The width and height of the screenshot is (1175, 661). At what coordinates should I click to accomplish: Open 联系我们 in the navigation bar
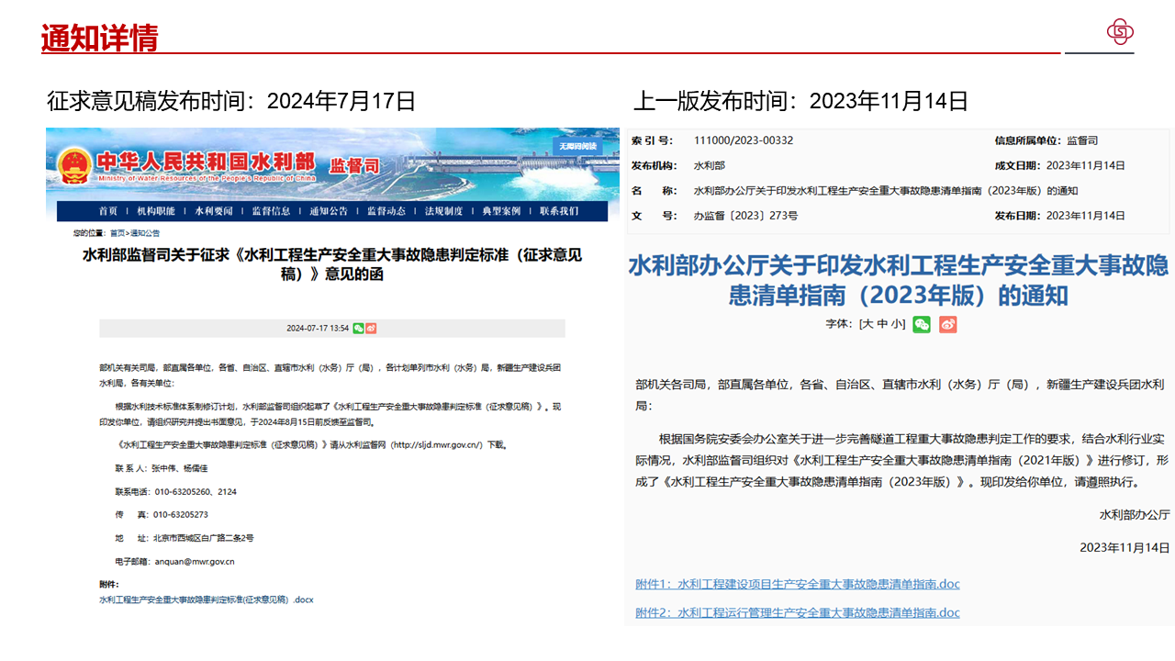tap(559, 211)
